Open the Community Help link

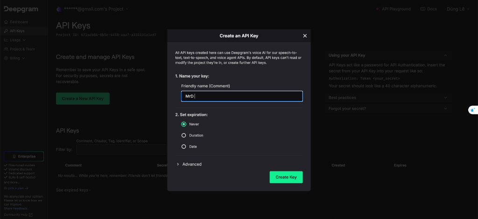click(18, 215)
